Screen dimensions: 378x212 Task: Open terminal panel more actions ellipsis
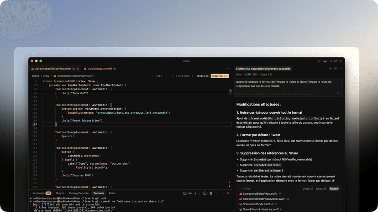click(217, 193)
